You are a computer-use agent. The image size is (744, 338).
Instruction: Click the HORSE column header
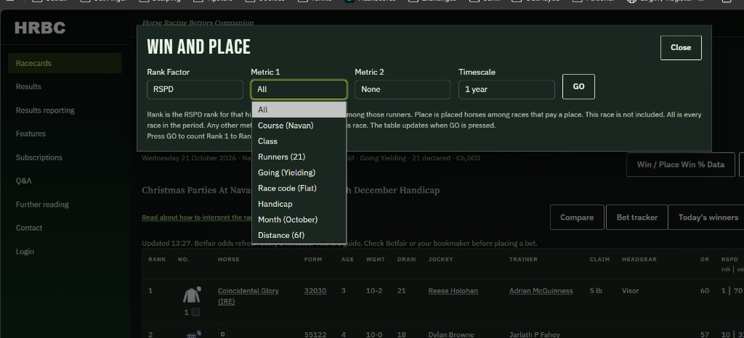tap(229, 260)
